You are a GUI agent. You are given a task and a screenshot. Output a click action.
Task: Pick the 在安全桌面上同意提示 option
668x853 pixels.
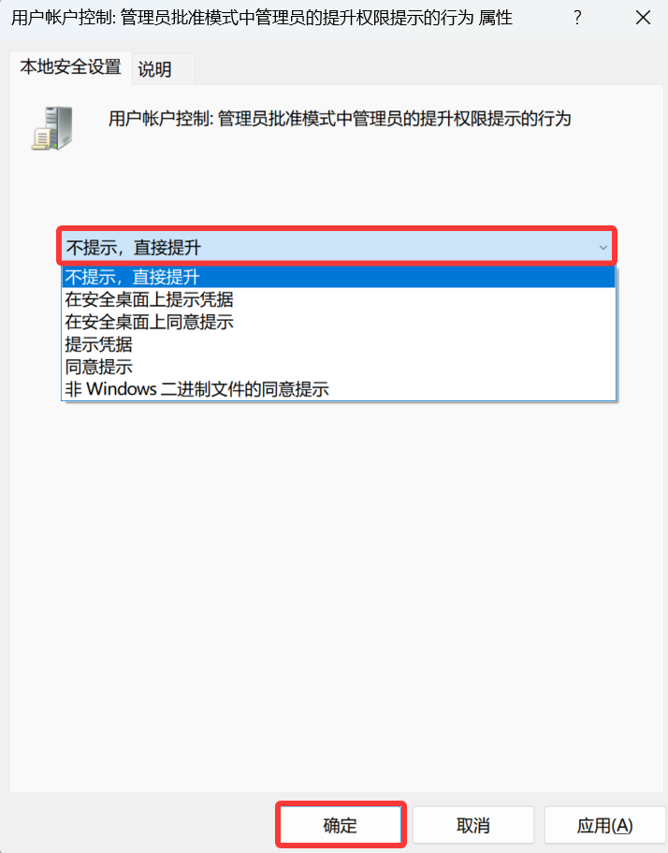click(149, 322)
